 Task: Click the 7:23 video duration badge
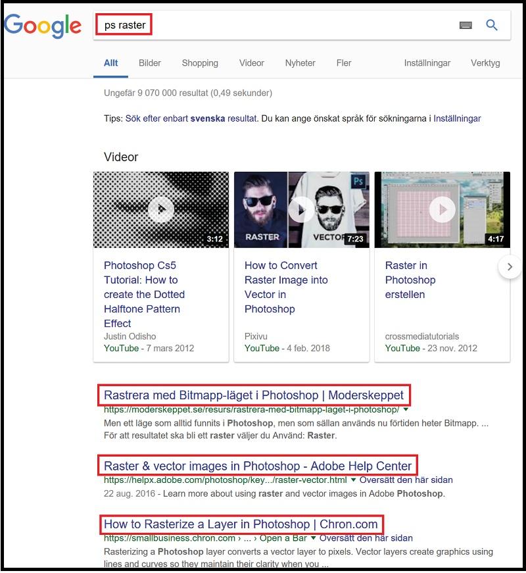pos(355,239)
